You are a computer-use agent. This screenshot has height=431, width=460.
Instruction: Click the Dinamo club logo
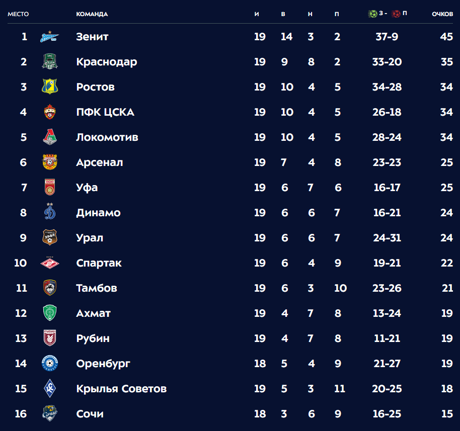50,211
